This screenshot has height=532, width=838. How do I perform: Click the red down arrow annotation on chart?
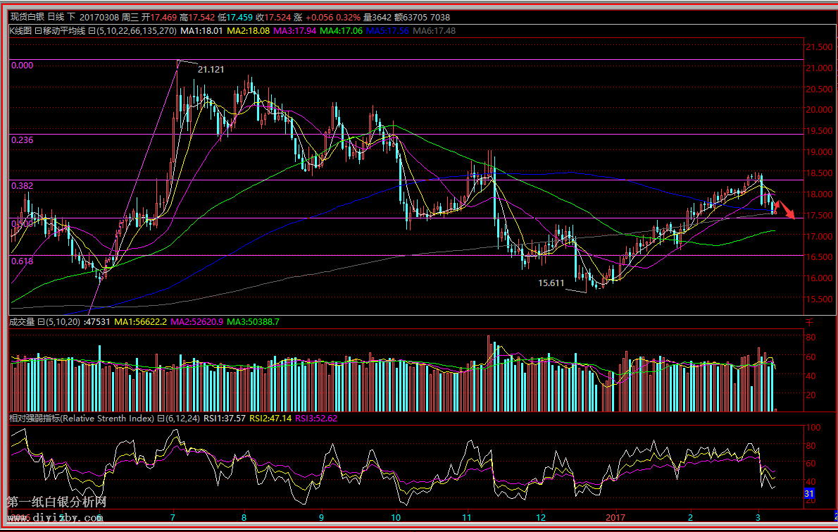[x=787, y=210]
